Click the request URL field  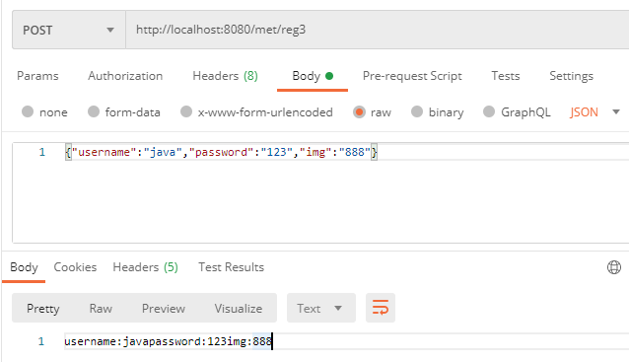click(x=377, y=31)
